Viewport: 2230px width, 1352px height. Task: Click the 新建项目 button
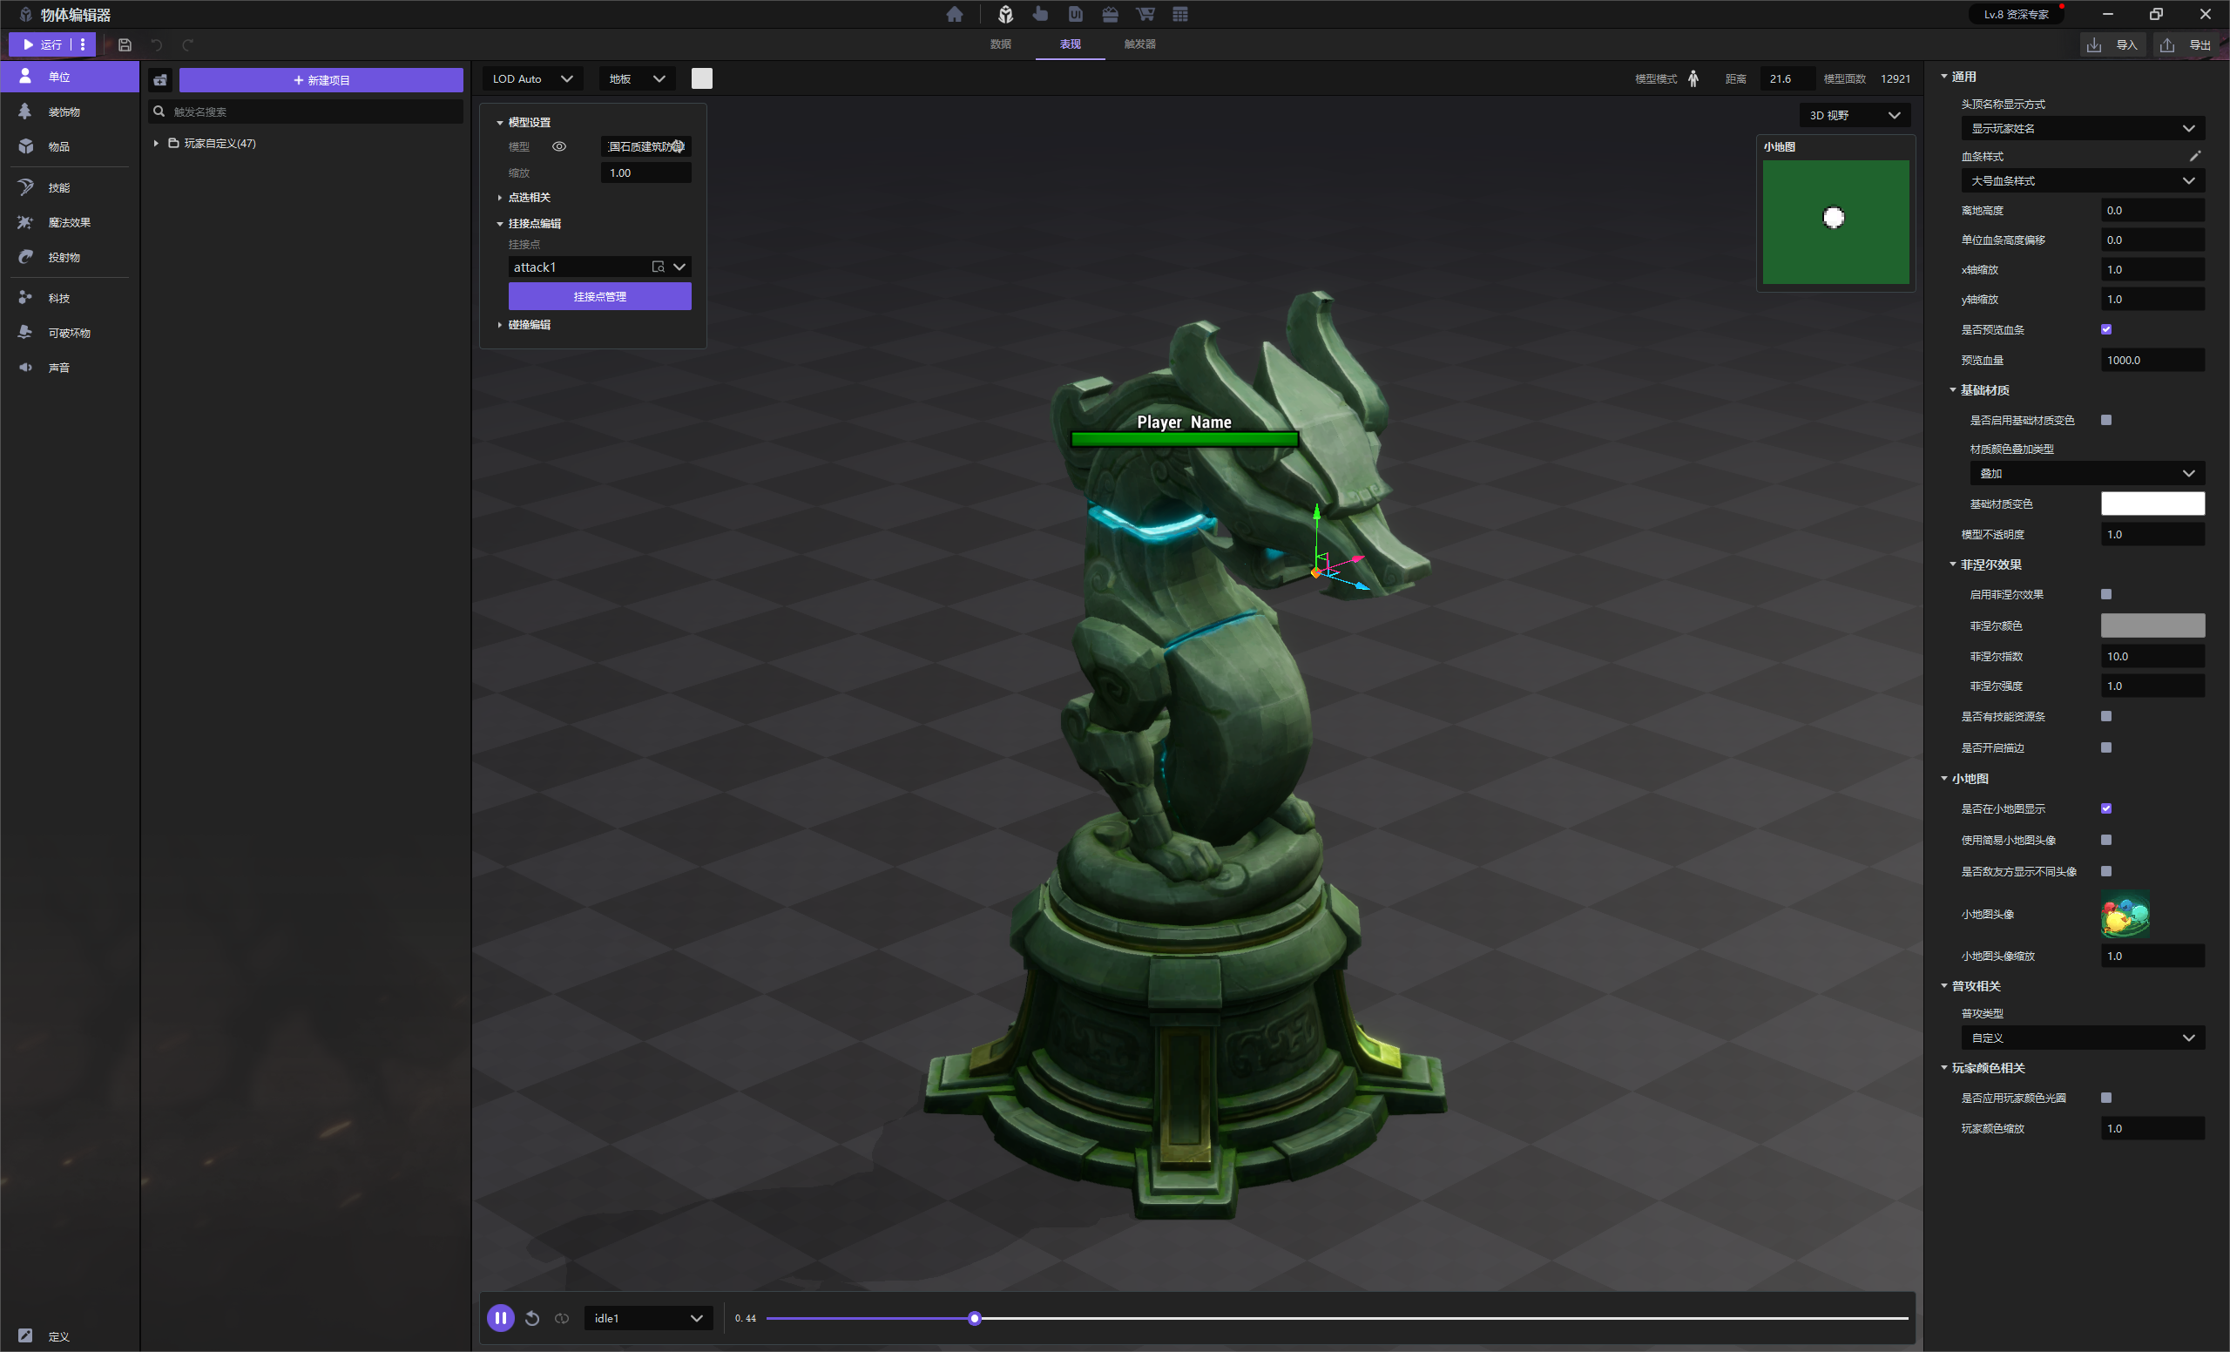tap(321, 79)
